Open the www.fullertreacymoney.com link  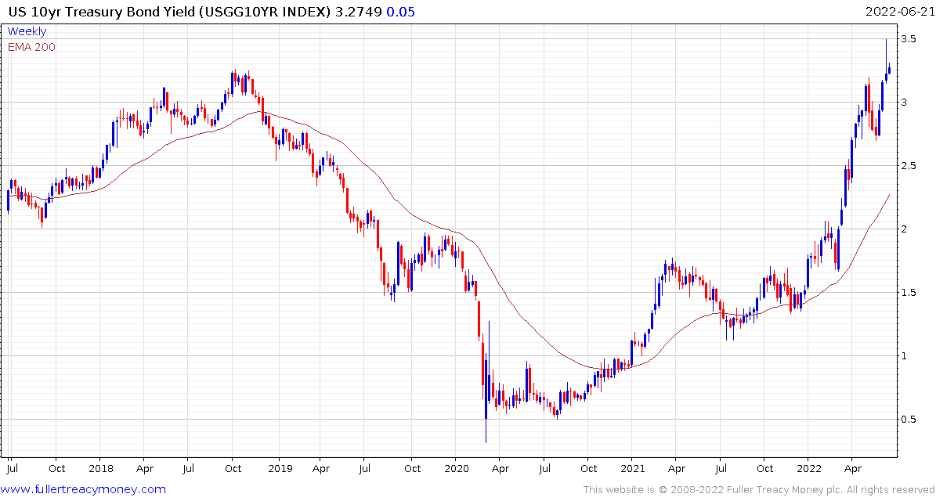point(83,490)
